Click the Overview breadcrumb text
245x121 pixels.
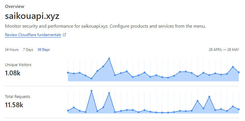[x=14, y=6]
